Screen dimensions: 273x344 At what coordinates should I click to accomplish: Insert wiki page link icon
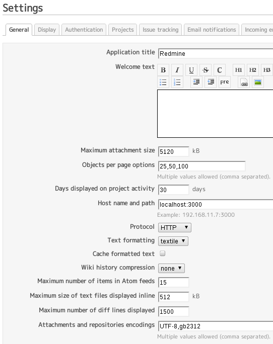[x=244, y=82]
